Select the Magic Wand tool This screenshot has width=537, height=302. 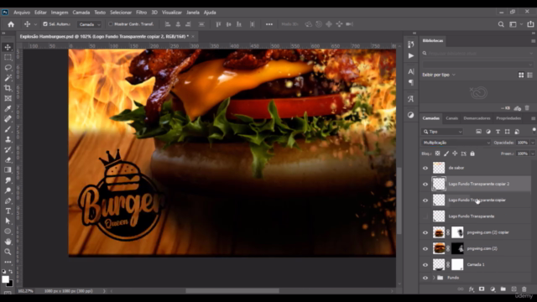(x=8, y=78)
